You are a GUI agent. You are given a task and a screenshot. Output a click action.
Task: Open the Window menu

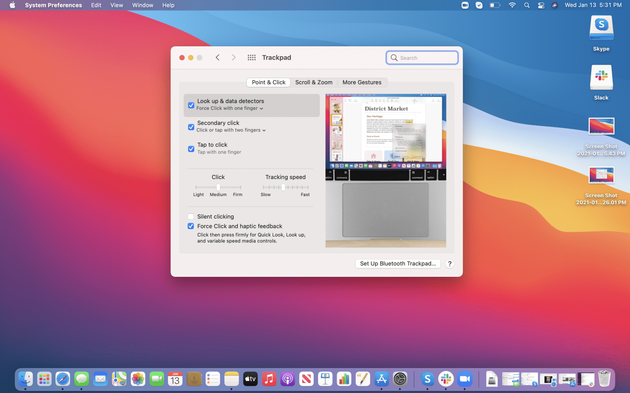click(x=143, y=5)
